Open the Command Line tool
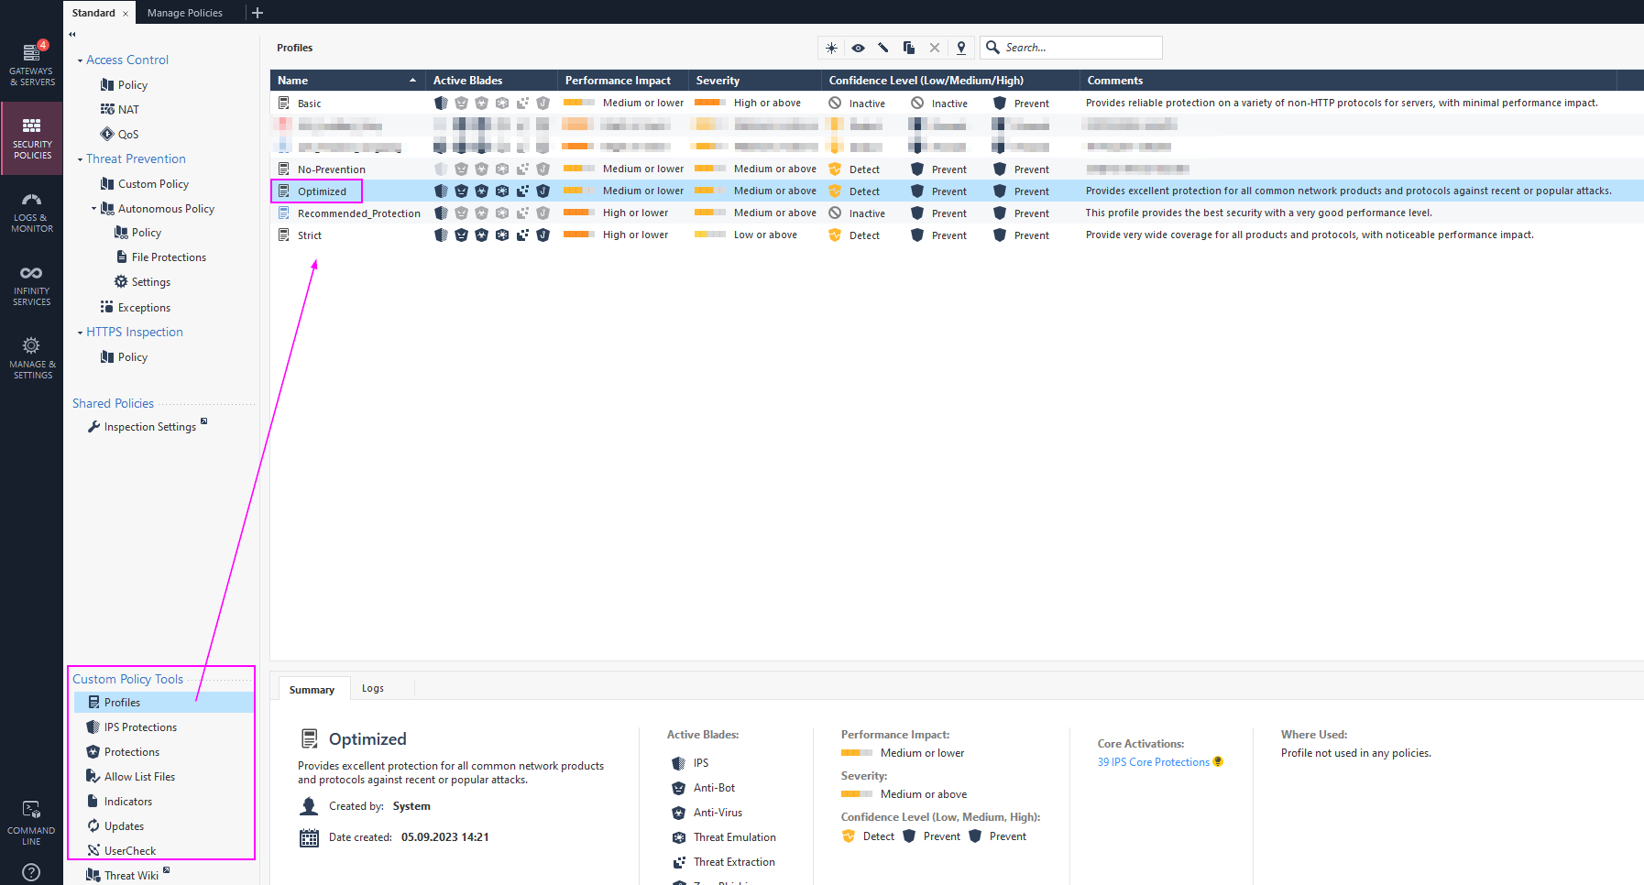This screenshot has width=1644, height=885. pos(32,823)
